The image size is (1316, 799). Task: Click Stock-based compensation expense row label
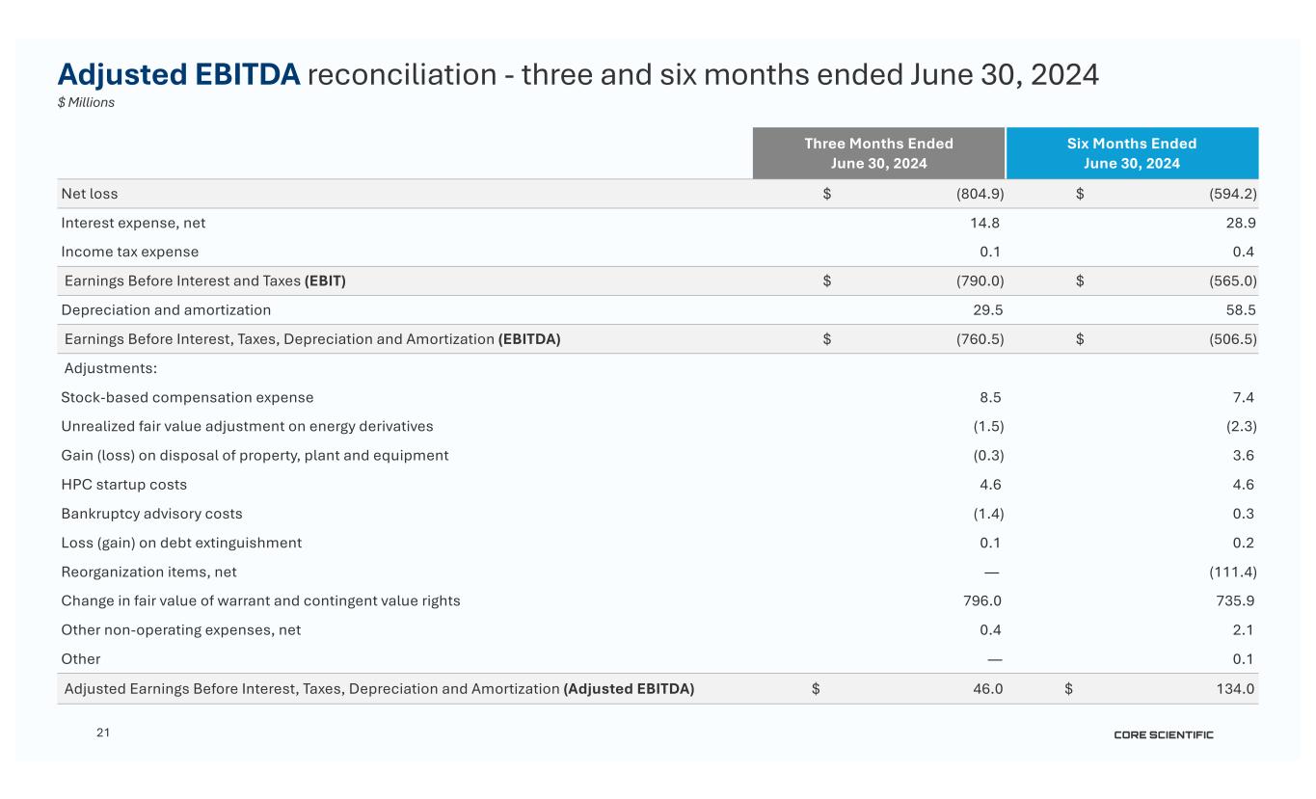coord(187,397)
